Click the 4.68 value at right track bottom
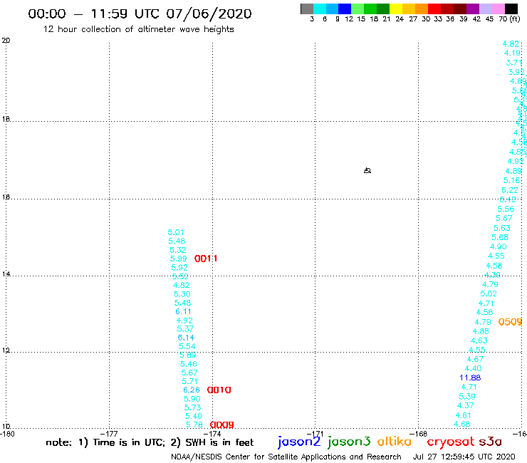This screenshot has height=463, width=527. [x=461, y=425]
